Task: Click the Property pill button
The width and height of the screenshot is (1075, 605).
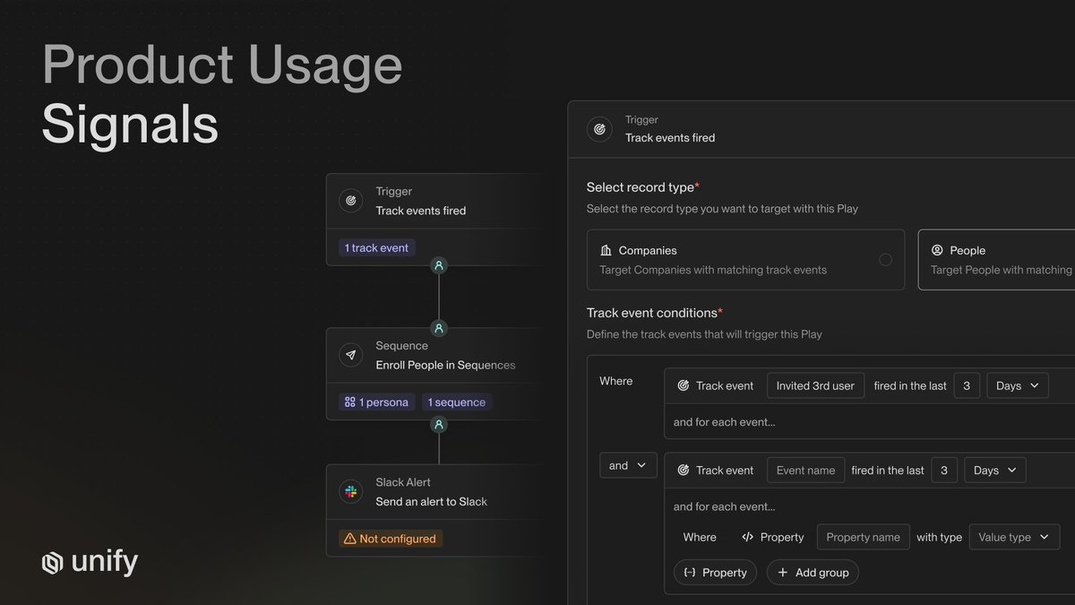Action: coord(715,573)
